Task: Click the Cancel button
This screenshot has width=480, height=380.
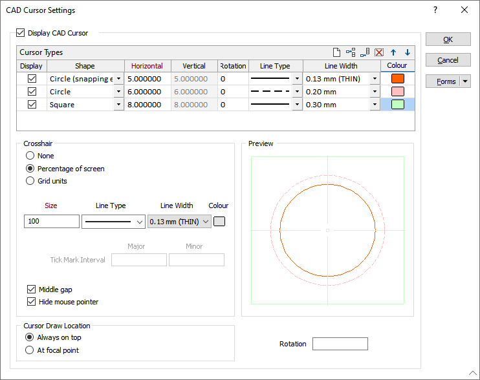Action: (x=448, y=60)
